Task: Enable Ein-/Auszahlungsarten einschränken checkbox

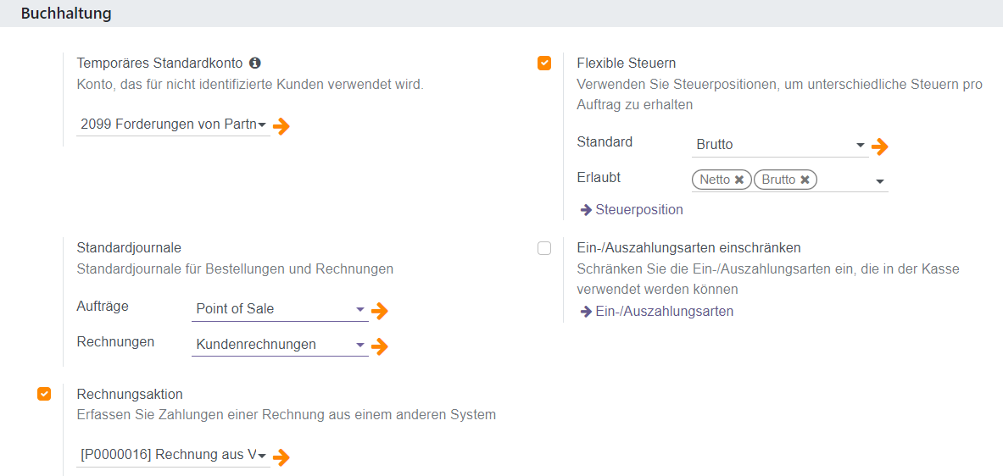Action: (x=544, y=248)
